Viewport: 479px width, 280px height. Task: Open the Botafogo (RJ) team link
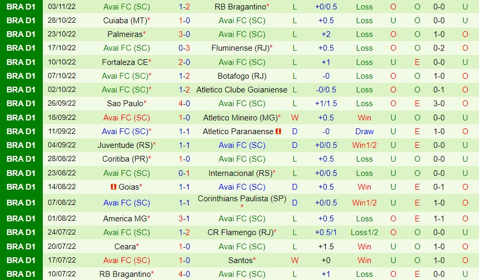click(242, 76)
